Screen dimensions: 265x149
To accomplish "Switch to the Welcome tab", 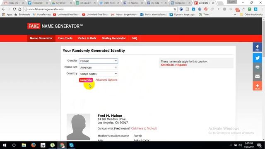I will (180, 3).
